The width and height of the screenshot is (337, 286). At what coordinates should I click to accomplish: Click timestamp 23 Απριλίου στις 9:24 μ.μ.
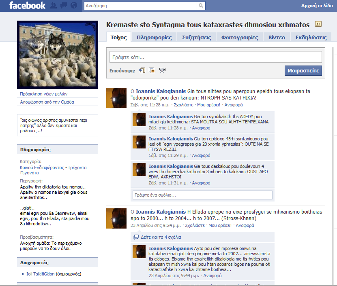pos(156,225)
